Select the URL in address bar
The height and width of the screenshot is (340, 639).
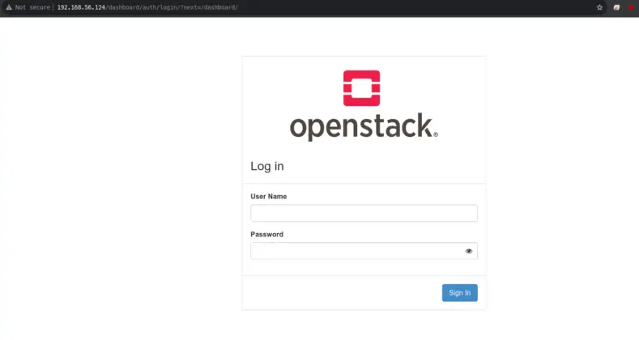pyautogui.click(x=147, y=7)
